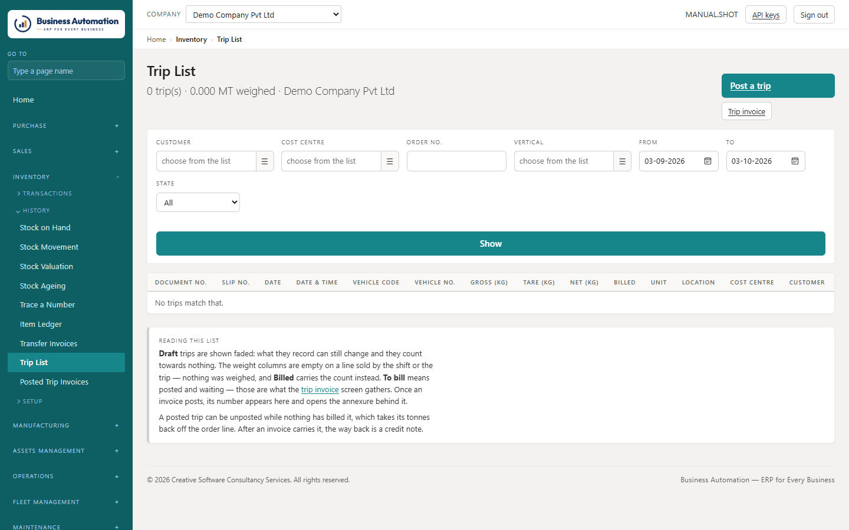This screenshot has width=849, height=530.
Task: Collapse the Inventory sidebar section
Action: click(x=66, y=177)
